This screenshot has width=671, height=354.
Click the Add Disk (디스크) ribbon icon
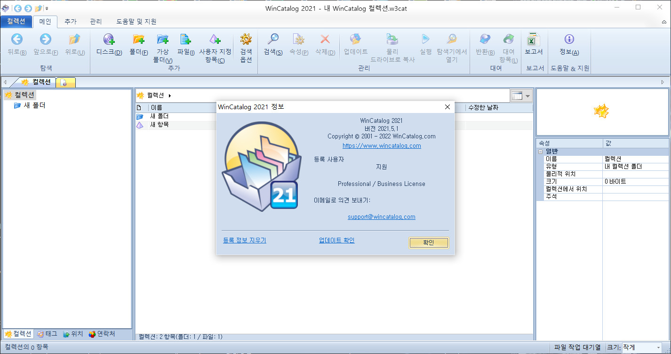coord(109,40)
